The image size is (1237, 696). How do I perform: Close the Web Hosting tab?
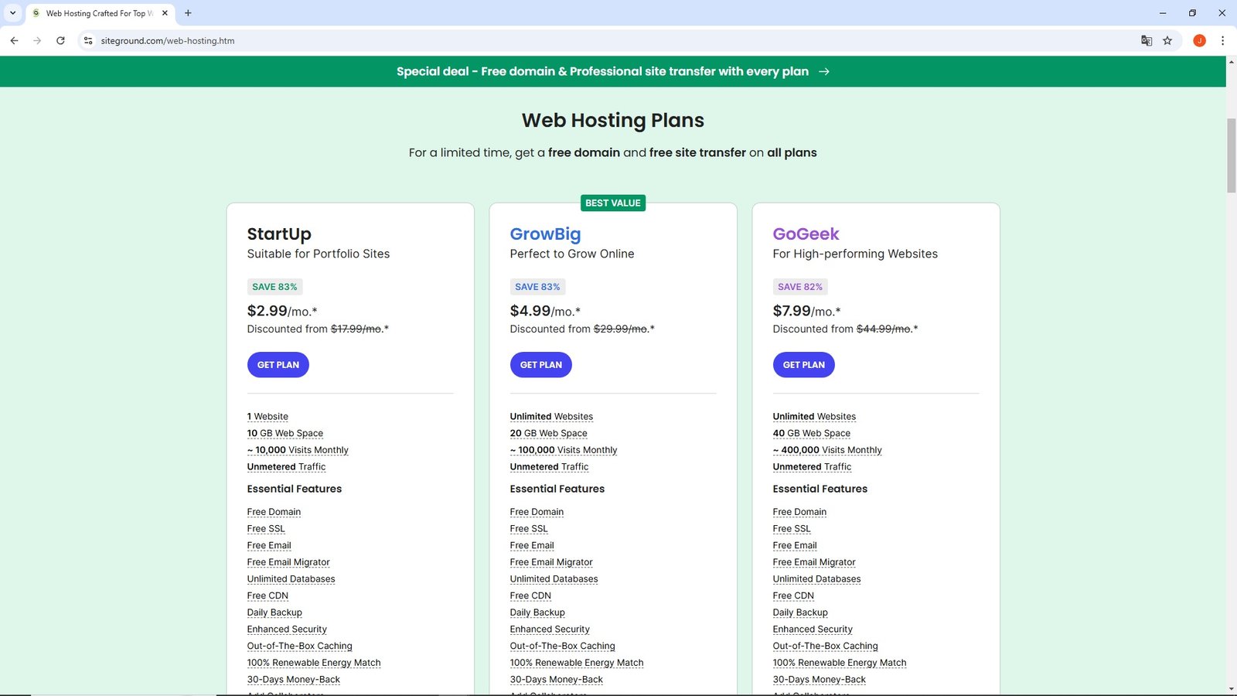point(165,13)
